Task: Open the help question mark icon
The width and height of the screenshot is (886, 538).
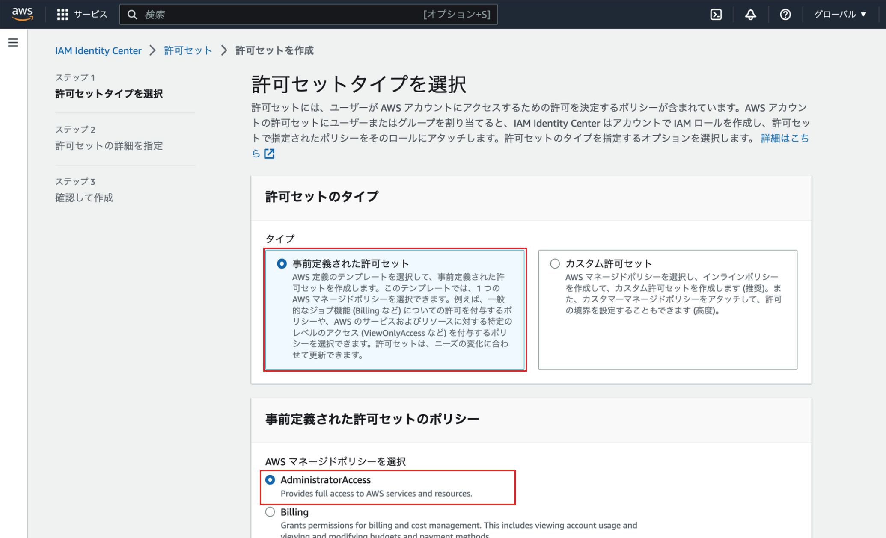Action: pyautogui.click(x=785, y=14)
